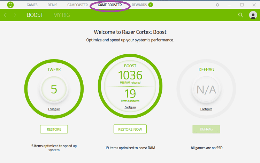Viewport: 260px width, 163px height.
Task: Go back with the left arrow
Action: point(6,15)
